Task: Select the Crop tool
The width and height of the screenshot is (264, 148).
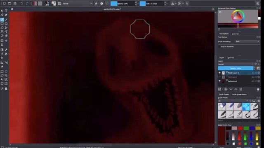Action: [x=2, y=45]
